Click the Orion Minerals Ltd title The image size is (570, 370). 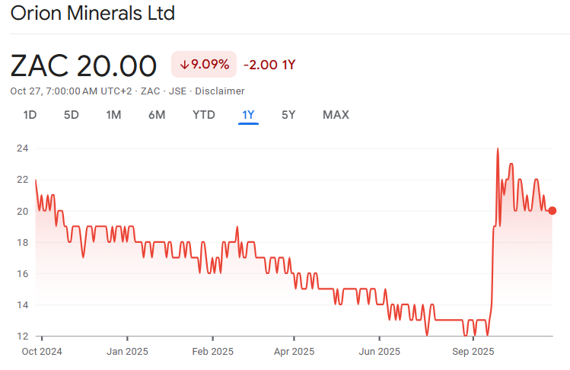point(93,14)
